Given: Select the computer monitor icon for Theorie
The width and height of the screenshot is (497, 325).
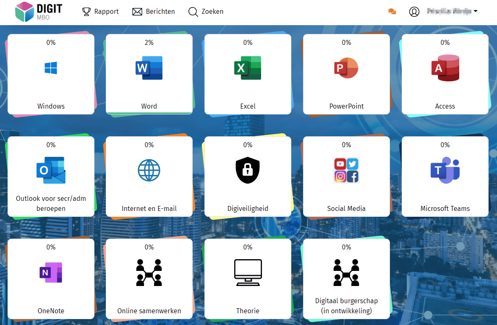Looking at the screenshot, I should coord(248,273).
